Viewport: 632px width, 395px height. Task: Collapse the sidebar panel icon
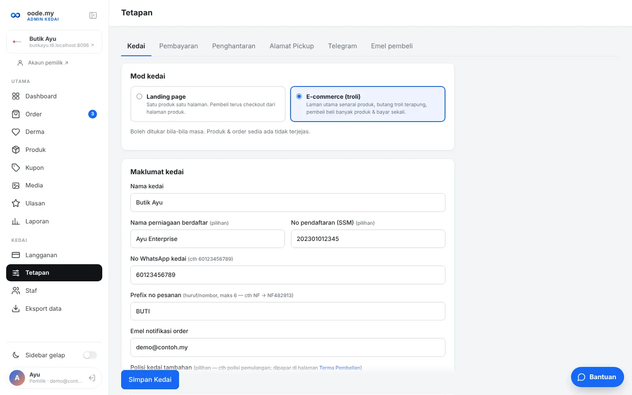(93, 15)
